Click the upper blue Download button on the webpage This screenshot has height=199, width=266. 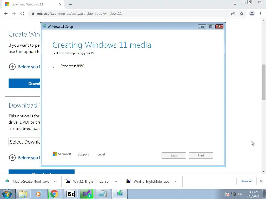(24, 83)
